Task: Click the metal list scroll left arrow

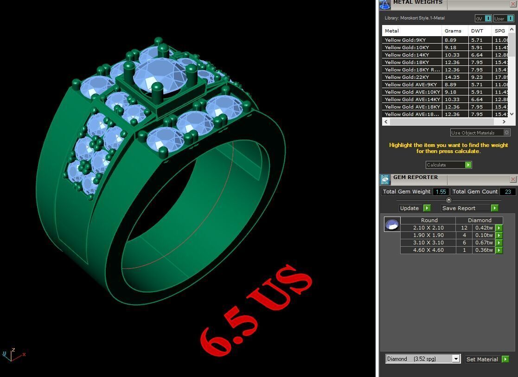Action: (x=386, y=121)
